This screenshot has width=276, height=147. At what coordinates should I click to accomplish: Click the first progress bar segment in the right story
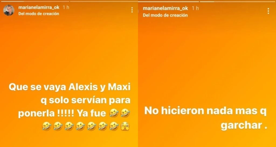point(169,2)
